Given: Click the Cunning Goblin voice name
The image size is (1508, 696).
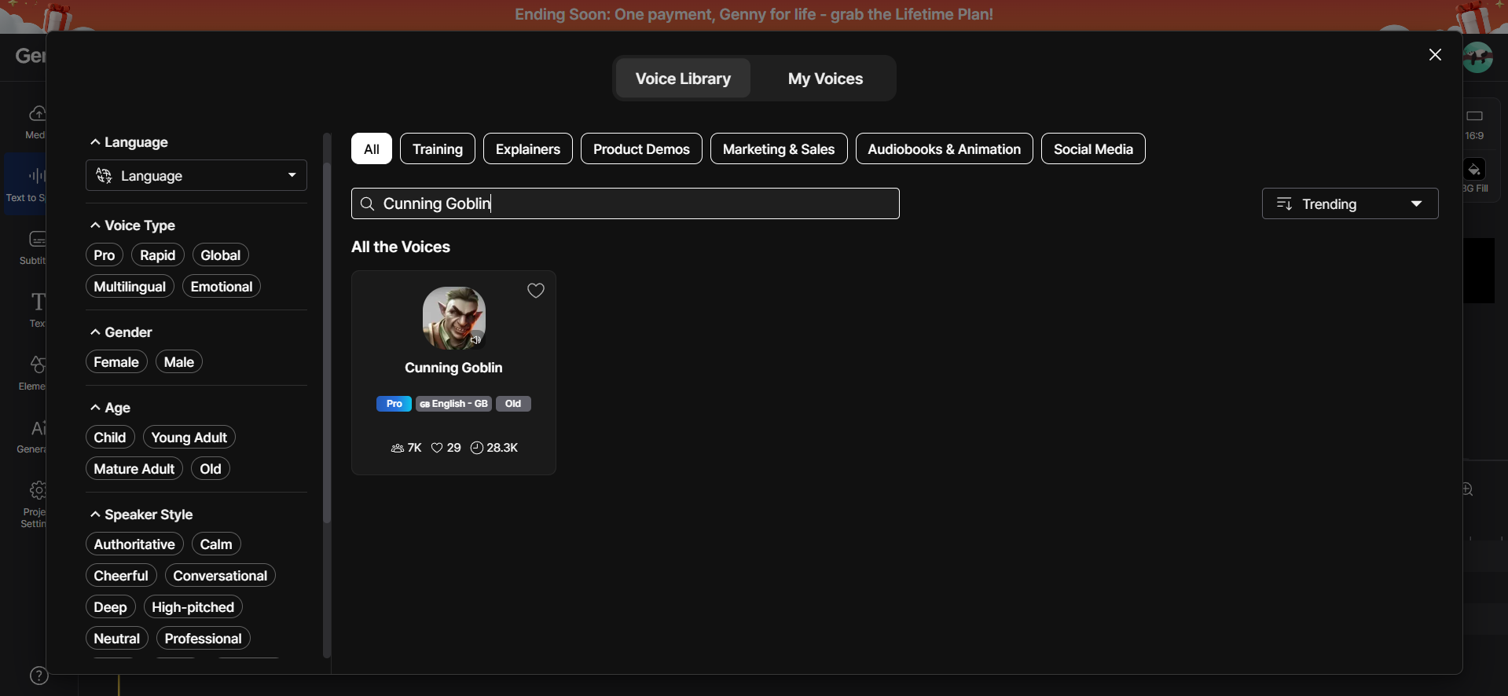Looking at the screenshot, I should [x=453, y=368].
